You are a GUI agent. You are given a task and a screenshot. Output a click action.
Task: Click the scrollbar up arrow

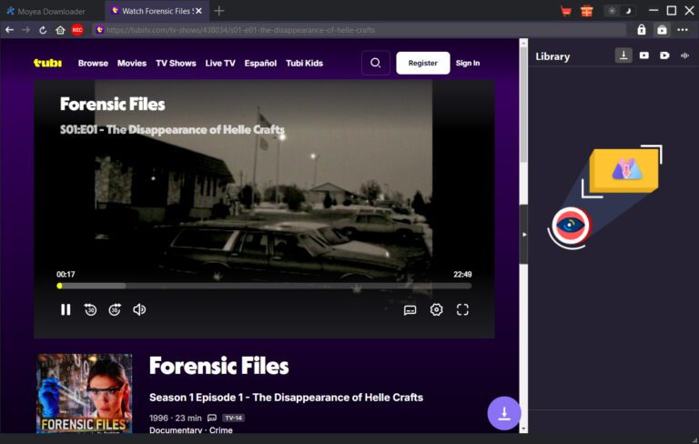pyautogui.click(x=524, y=44)
